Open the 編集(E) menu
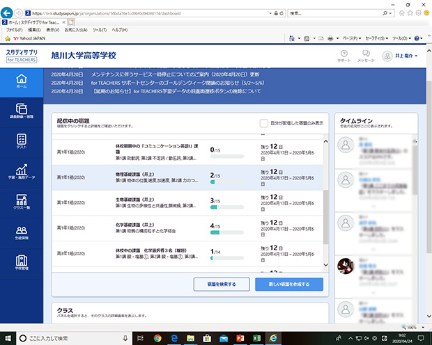 pyautogui.click(x=34, y=30)
